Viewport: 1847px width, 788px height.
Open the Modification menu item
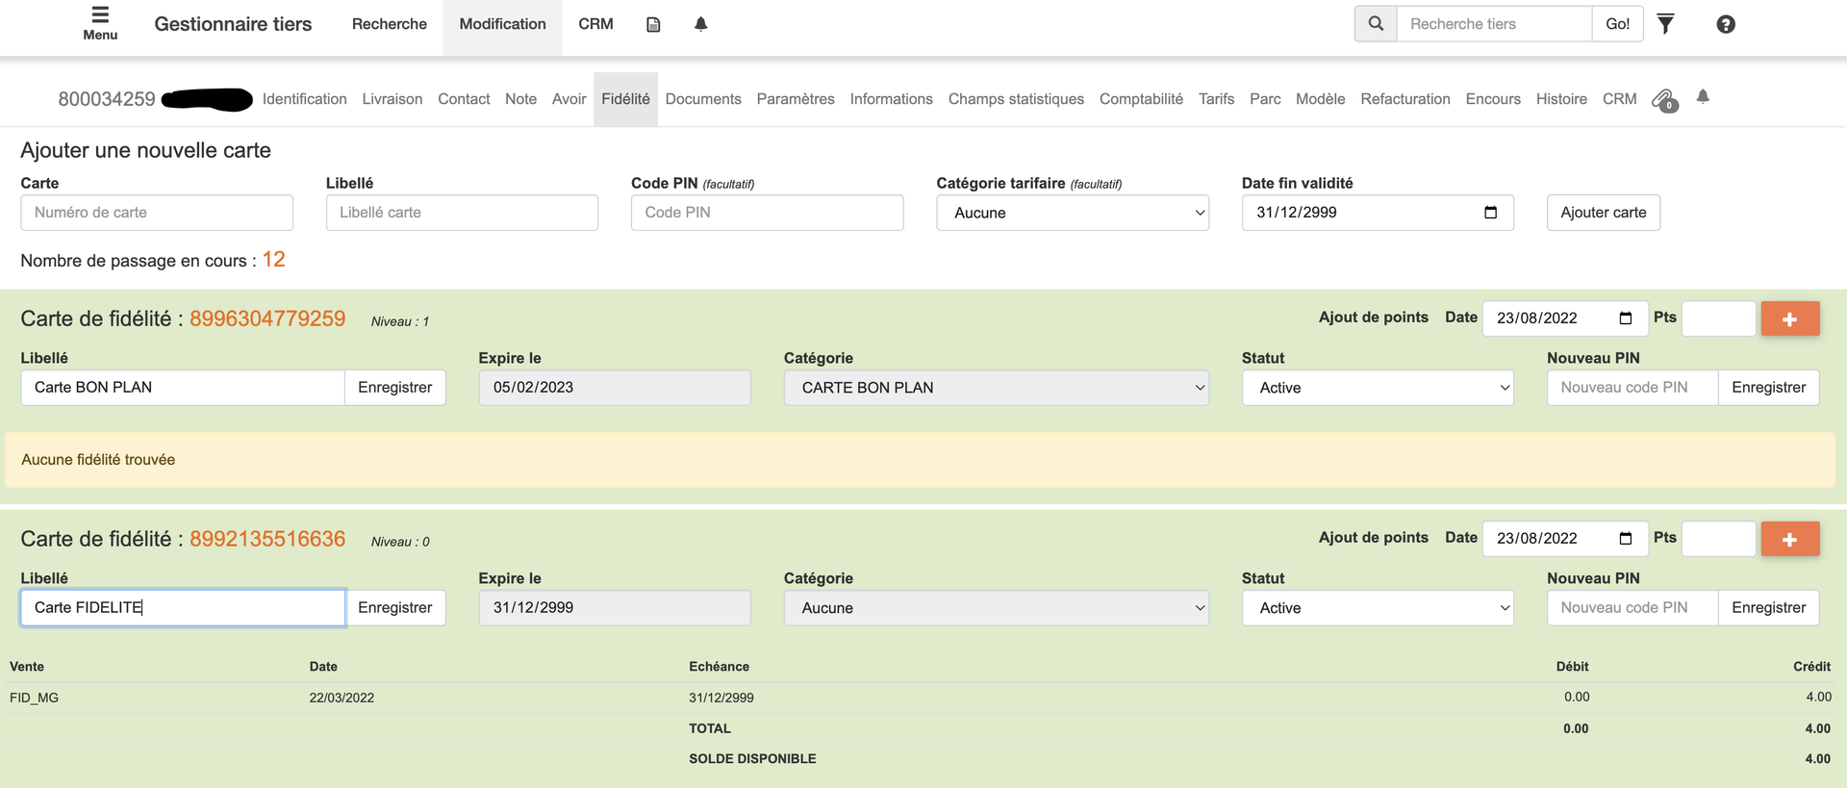pos(503,24)
